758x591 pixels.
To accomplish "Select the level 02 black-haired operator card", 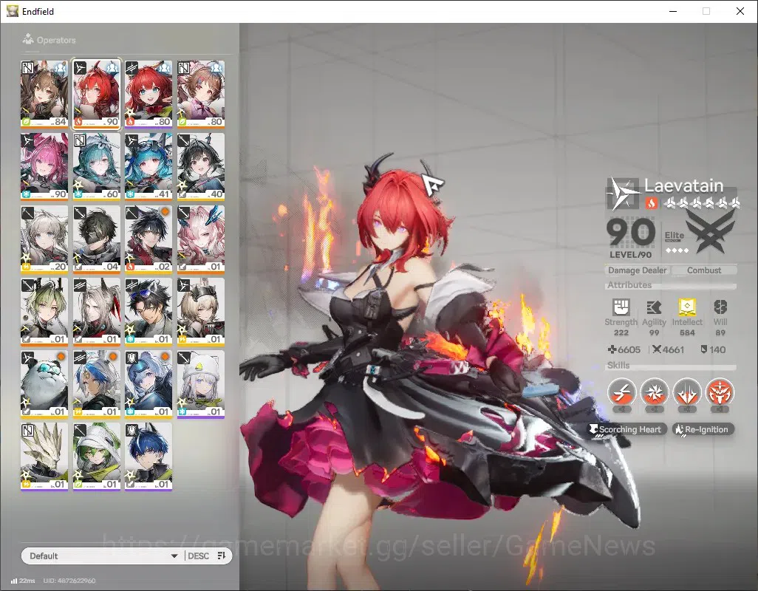I will [x=148, y=239].
